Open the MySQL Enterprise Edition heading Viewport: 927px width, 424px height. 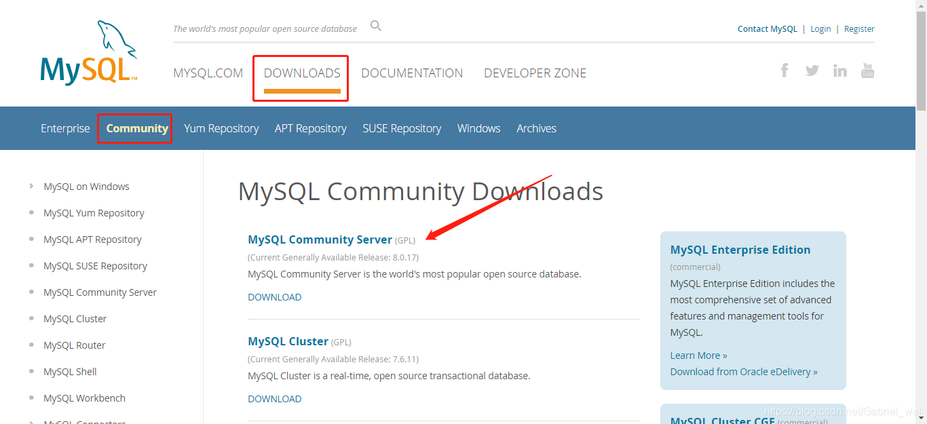click(740, 250)
